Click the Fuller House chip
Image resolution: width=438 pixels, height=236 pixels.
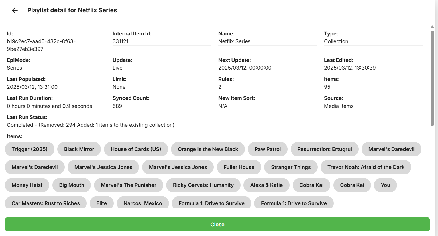[239, 167]
